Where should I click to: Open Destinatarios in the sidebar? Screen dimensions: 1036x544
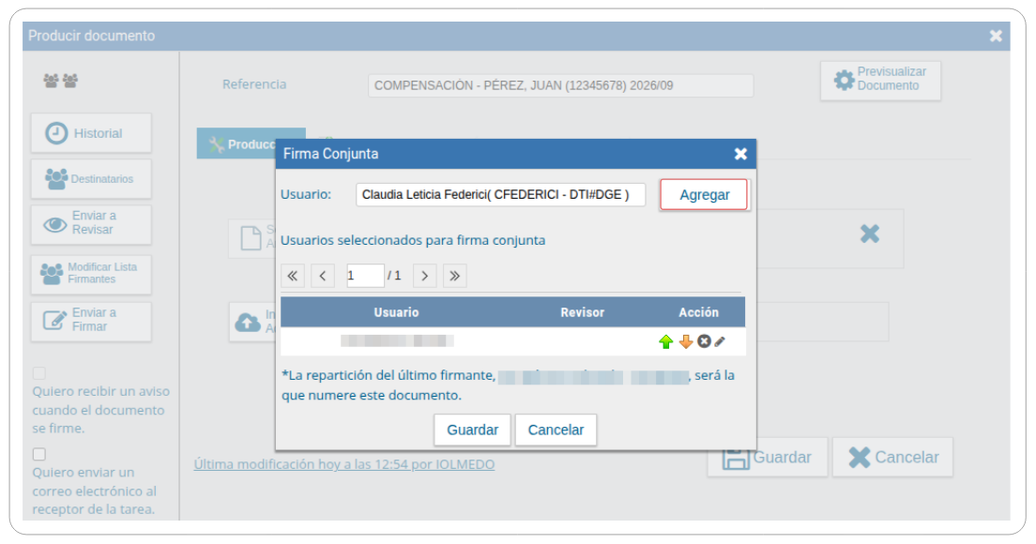91,179
